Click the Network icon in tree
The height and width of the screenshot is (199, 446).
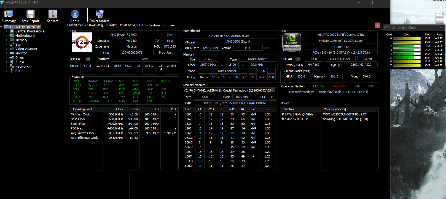[12, 66]
